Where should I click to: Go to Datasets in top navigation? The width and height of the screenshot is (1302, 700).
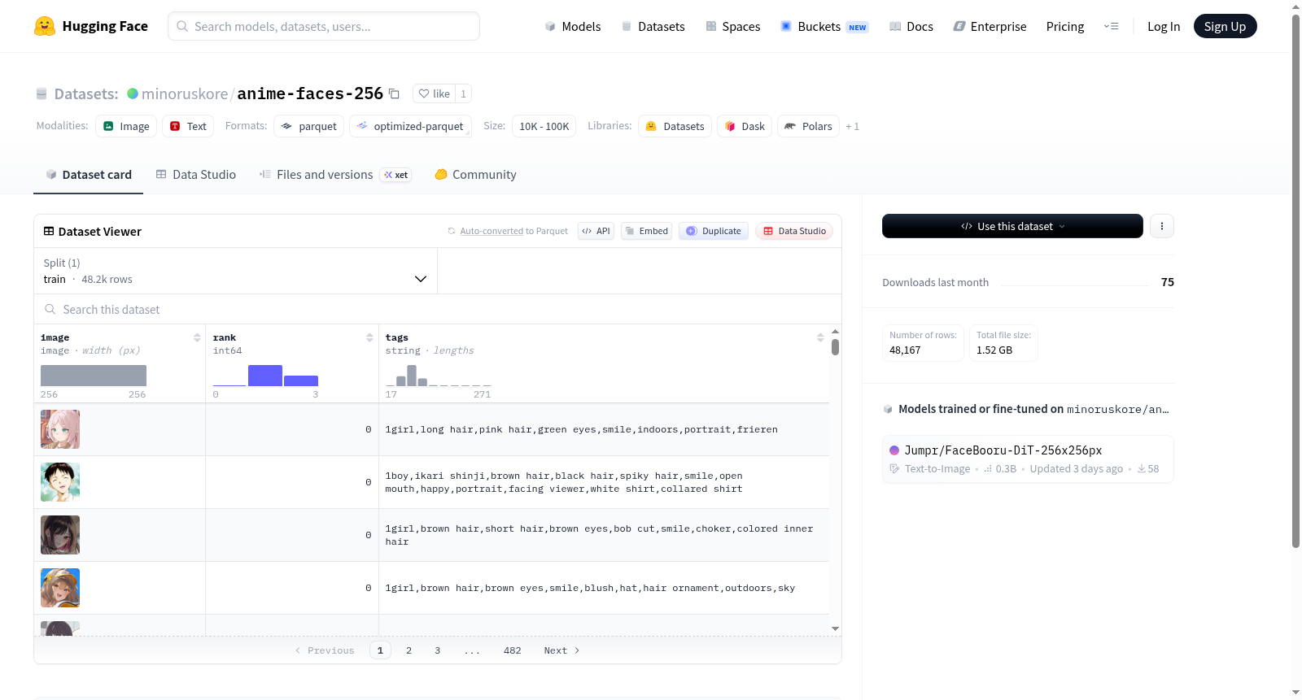(653, 27)
